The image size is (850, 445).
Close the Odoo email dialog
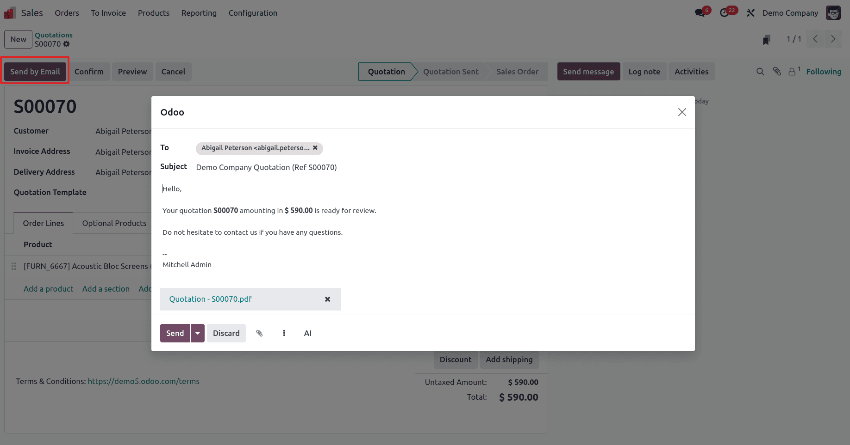(x=682, y=112)
